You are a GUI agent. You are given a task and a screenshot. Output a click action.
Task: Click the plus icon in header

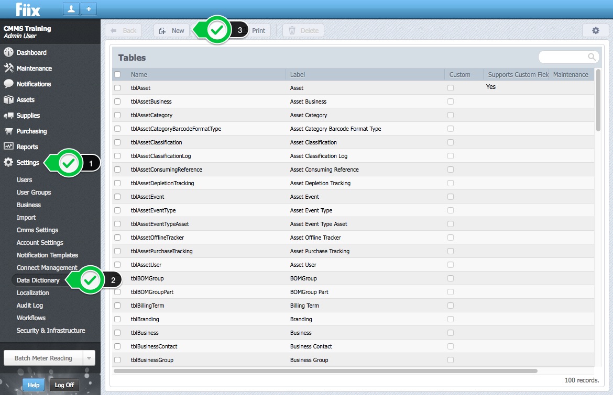click(89, 8)
